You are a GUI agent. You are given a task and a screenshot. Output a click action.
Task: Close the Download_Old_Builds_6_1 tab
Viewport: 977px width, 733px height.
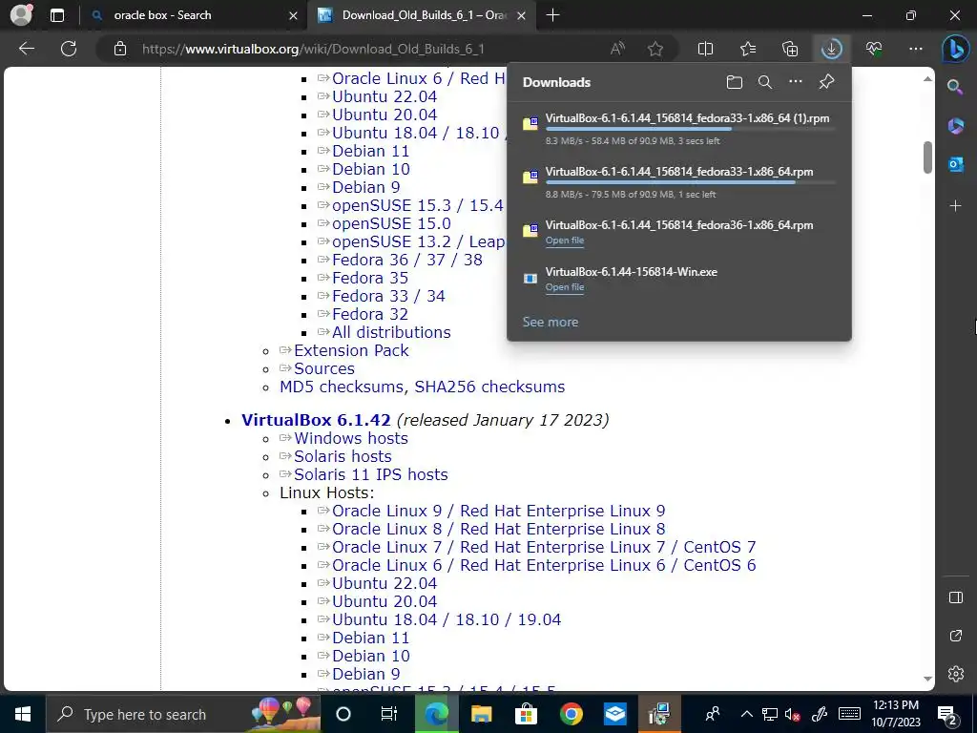pyautogui.click(x=522, y=15)
